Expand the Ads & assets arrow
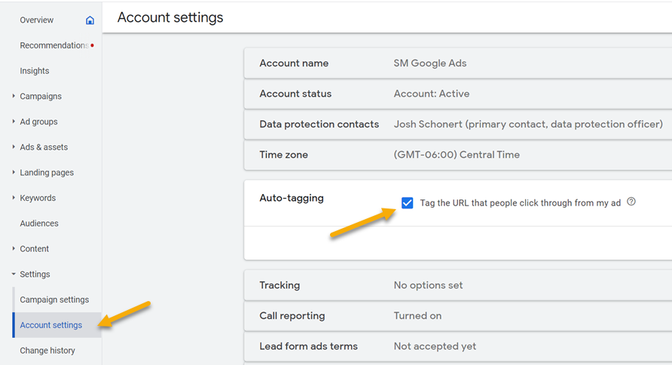The height and width of the screenshot is (365, 672). [x=14, y=148]
